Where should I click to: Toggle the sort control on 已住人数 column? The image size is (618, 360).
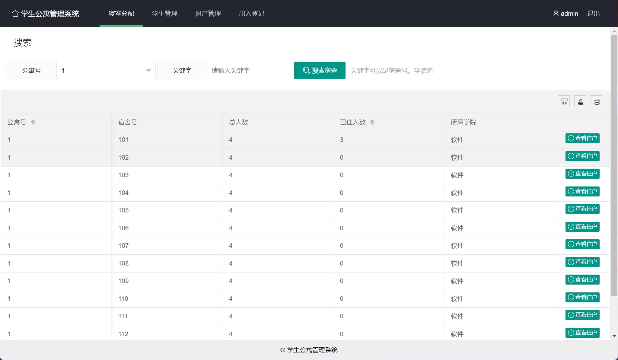[373, 122]
